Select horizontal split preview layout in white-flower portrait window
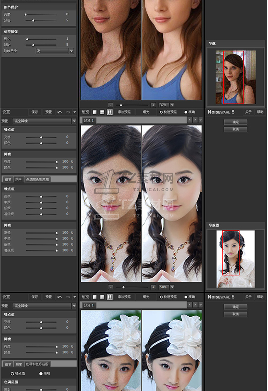The height and width of the screenshot is (391, 268). point(102,297)
